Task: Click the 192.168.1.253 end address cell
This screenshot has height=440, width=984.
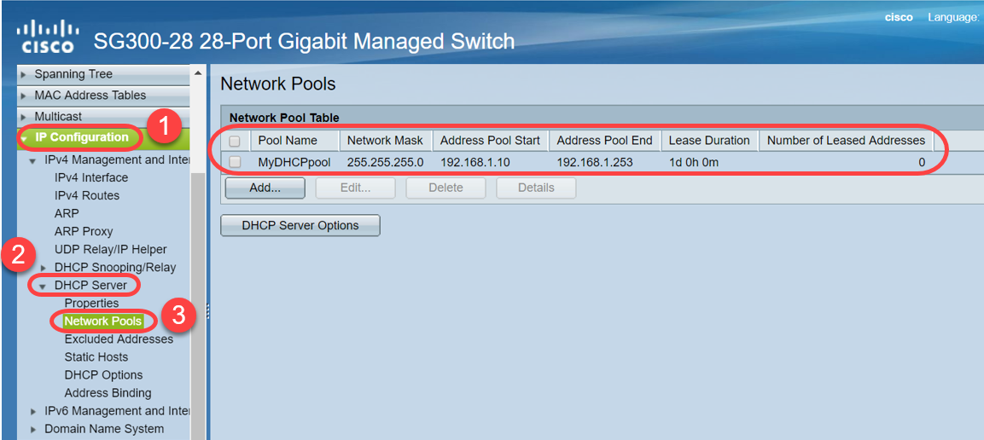Action: 595,163
